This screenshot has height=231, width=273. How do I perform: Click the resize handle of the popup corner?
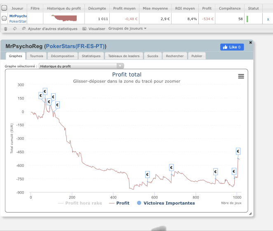click(x=250, y=214)
